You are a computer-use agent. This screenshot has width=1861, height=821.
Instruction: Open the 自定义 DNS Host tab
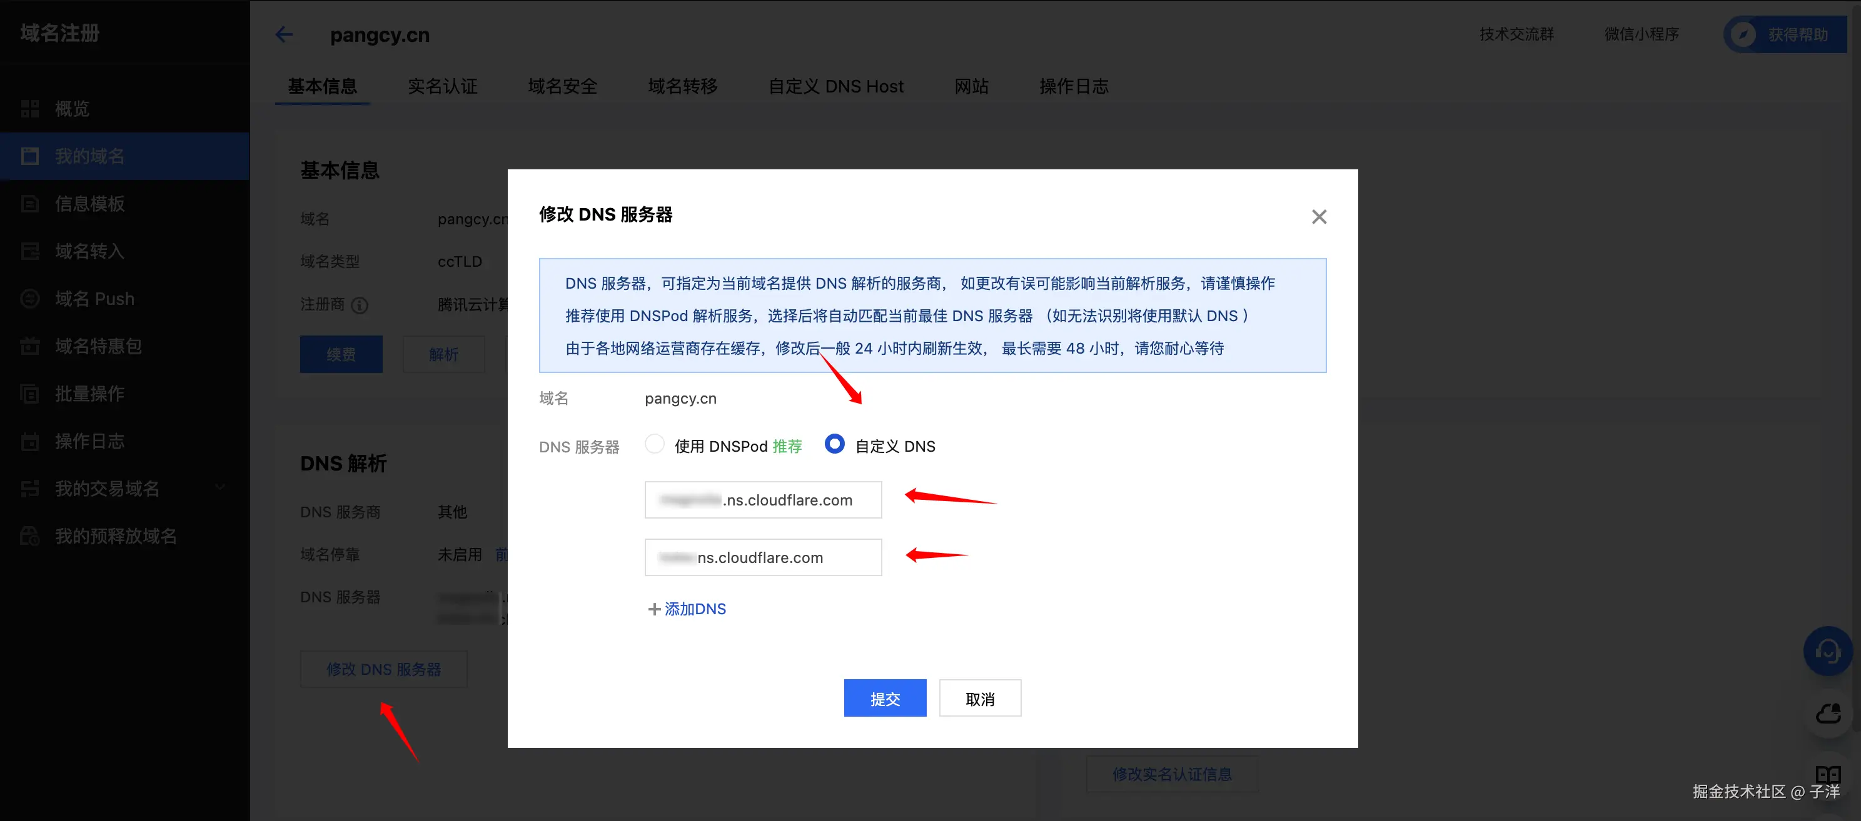pos(835,86)
